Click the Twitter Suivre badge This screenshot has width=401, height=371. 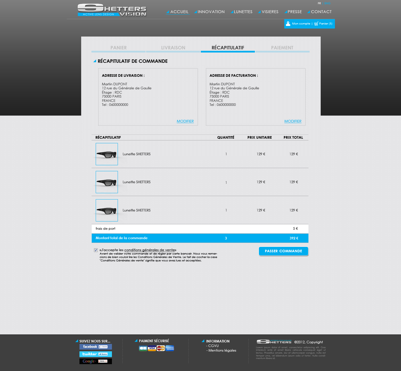coord(95,354)
